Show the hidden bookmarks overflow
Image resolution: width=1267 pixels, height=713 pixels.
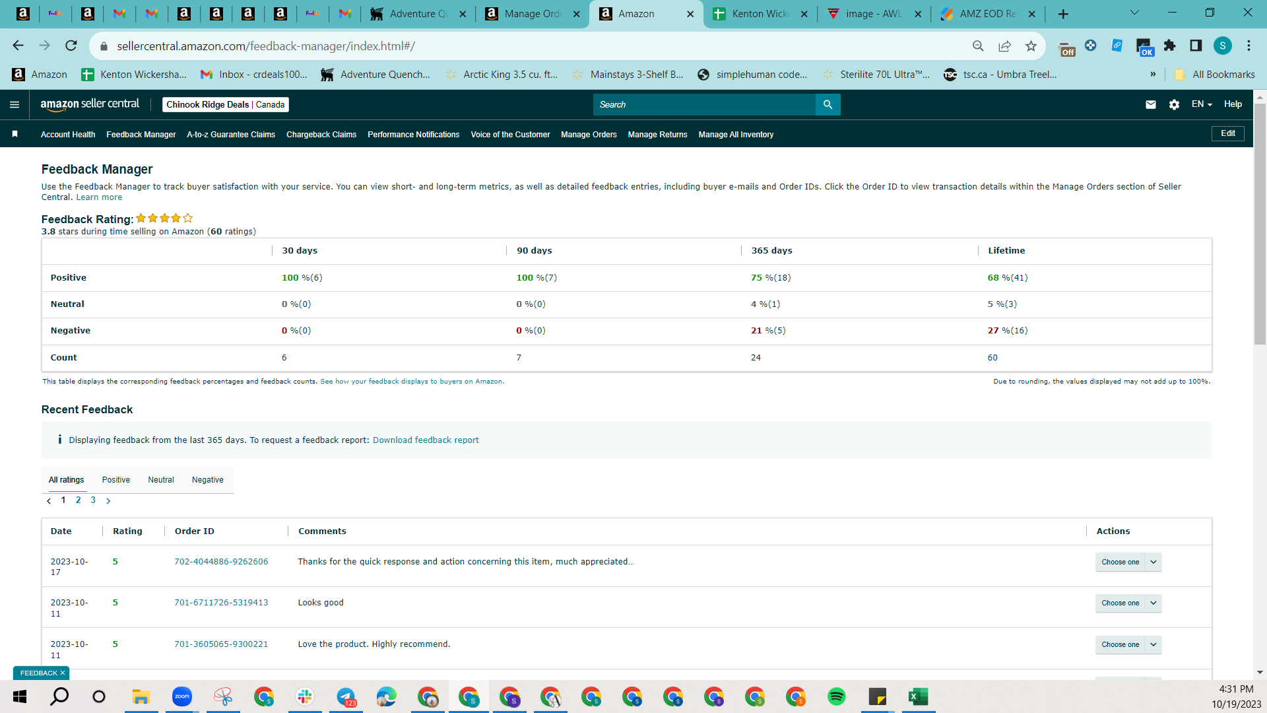pos(1153,74)
